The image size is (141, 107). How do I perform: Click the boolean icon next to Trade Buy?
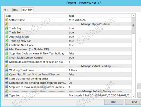click(x=7, y=28)
